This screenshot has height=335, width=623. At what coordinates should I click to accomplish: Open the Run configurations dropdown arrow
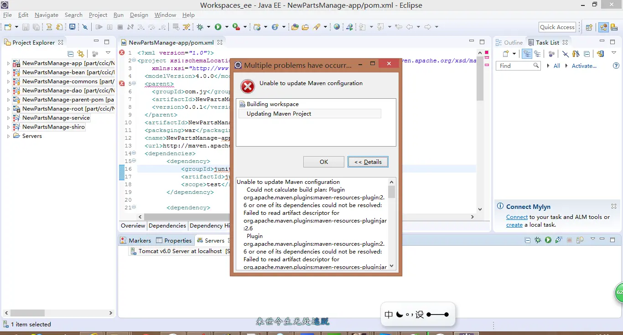click(227, 27)
